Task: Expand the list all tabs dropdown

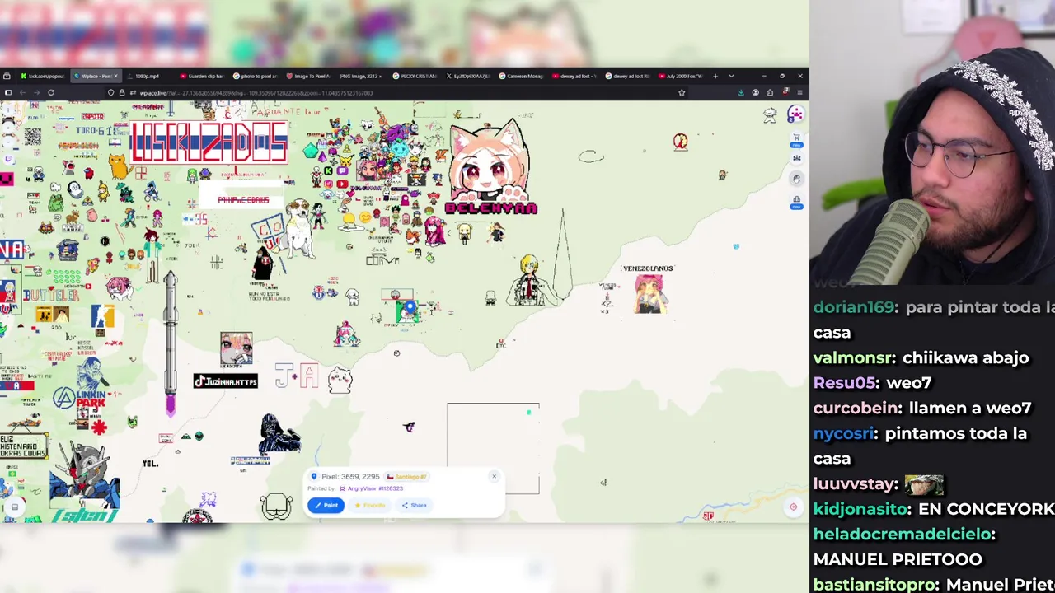Action: coord(731,76)
